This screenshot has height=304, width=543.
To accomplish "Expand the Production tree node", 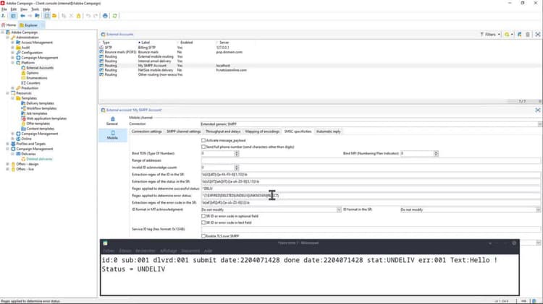I will [x=13, y=88].
